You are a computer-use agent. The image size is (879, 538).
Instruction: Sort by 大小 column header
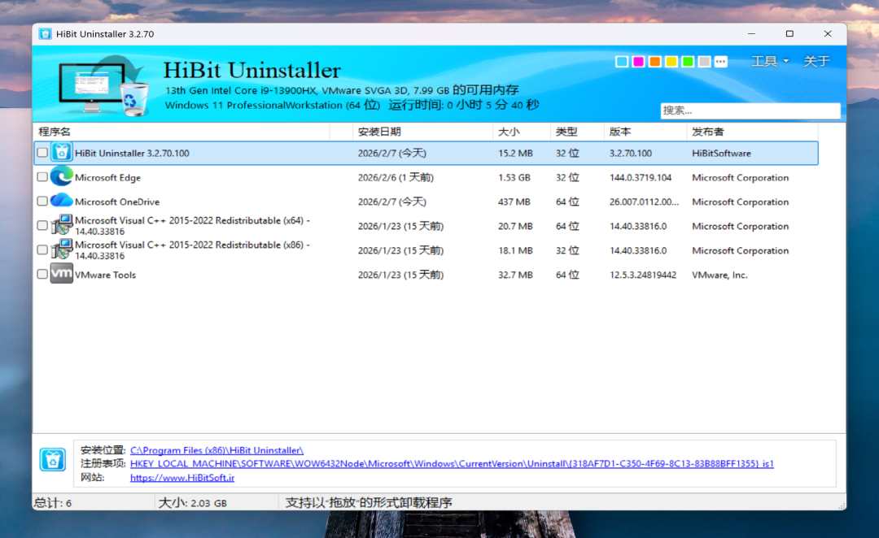[522, 132]
